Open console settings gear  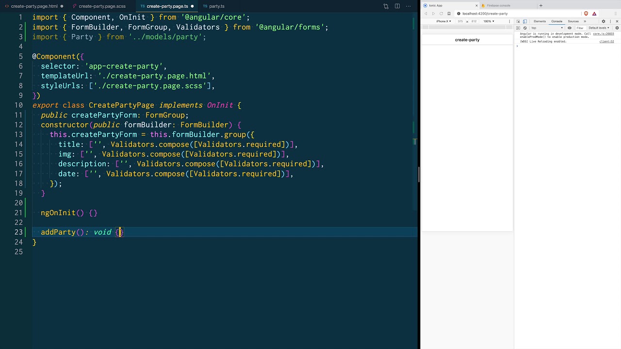[x=617, y=28]
